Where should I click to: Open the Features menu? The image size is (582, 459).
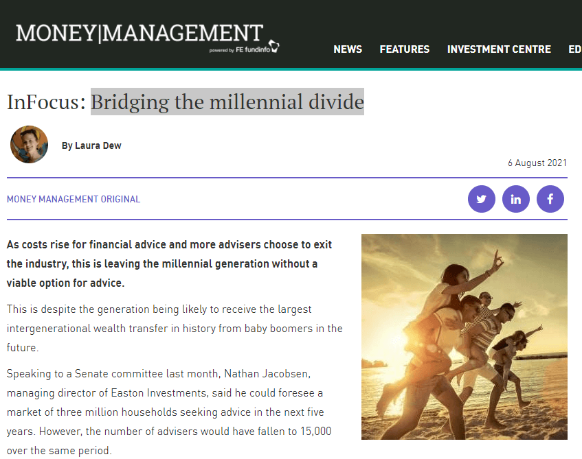pos(404,49)
